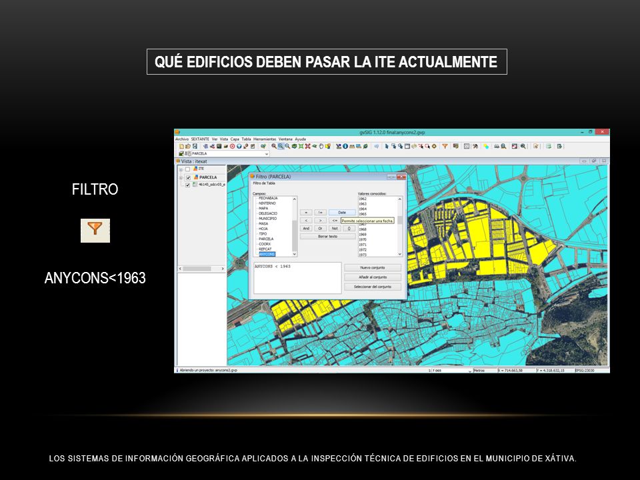Select ANYCONS in the Campos list
This screenshot has height=480, width=640.
point(267,254)
